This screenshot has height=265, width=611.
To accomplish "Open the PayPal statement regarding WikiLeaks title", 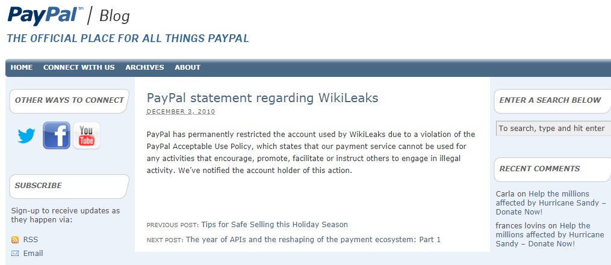I will (262, 98).
